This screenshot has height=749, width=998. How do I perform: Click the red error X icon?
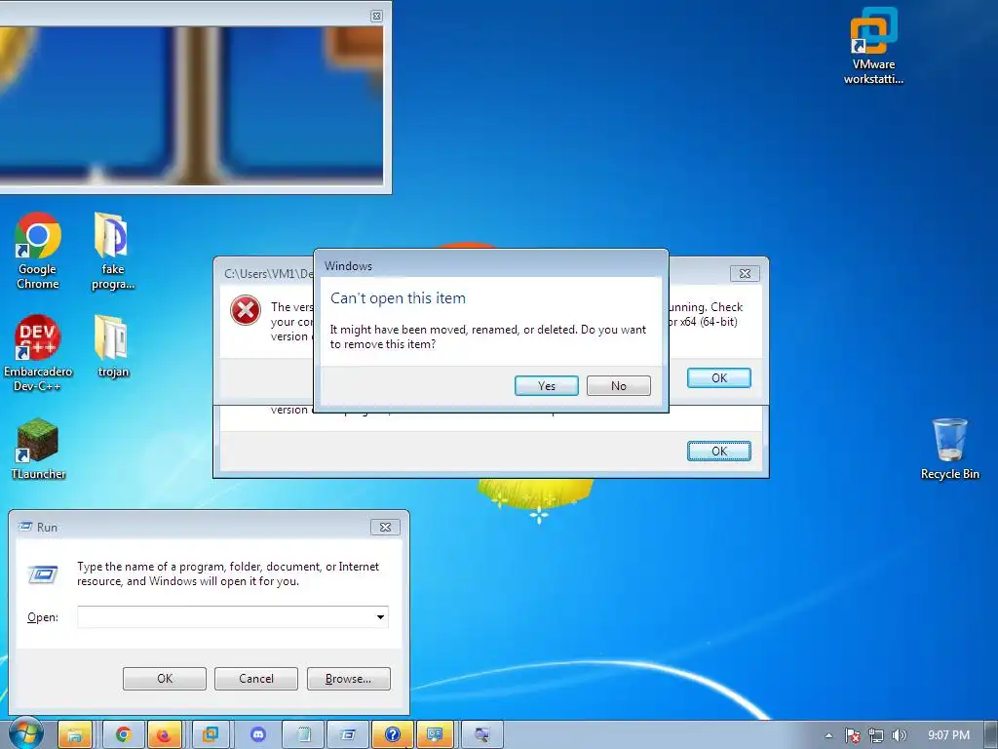point(245,311)
